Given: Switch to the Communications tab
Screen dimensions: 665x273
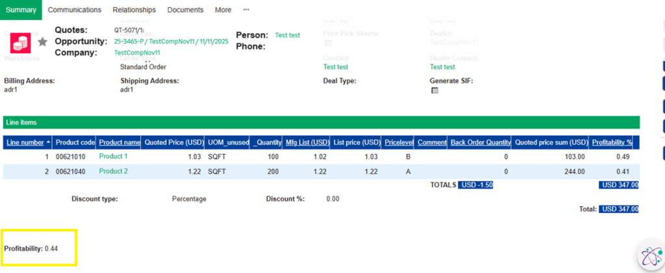Looking at the screenshot, I should 75,10.
